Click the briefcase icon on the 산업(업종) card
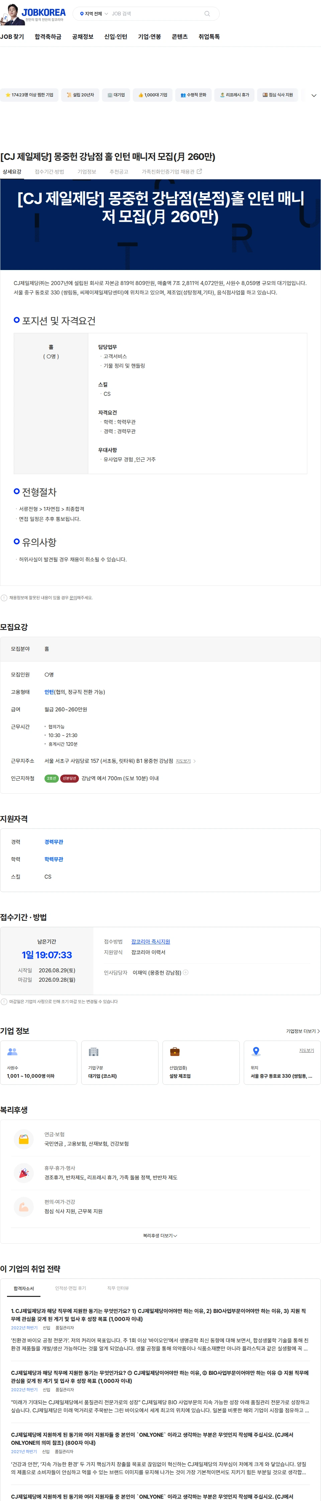This screenshot has width=321, height=1501. [x=174, y=1052]
